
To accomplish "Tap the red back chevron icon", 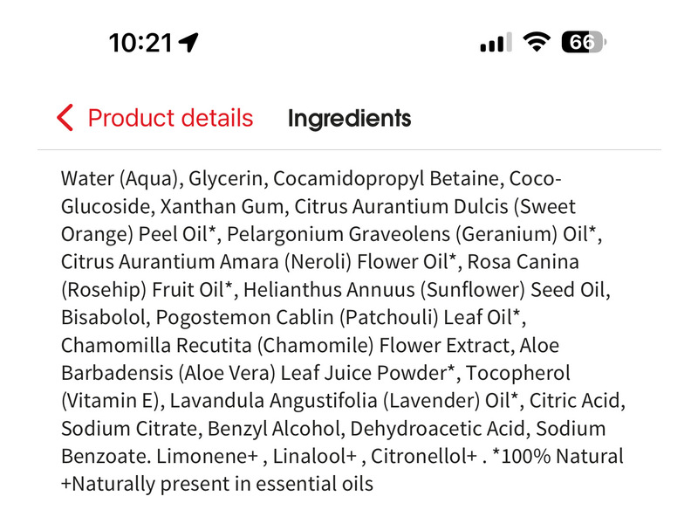I will (65, 118).
